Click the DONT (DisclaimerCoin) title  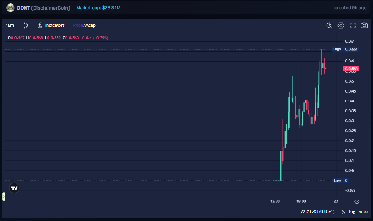click(x=43, y=8)
